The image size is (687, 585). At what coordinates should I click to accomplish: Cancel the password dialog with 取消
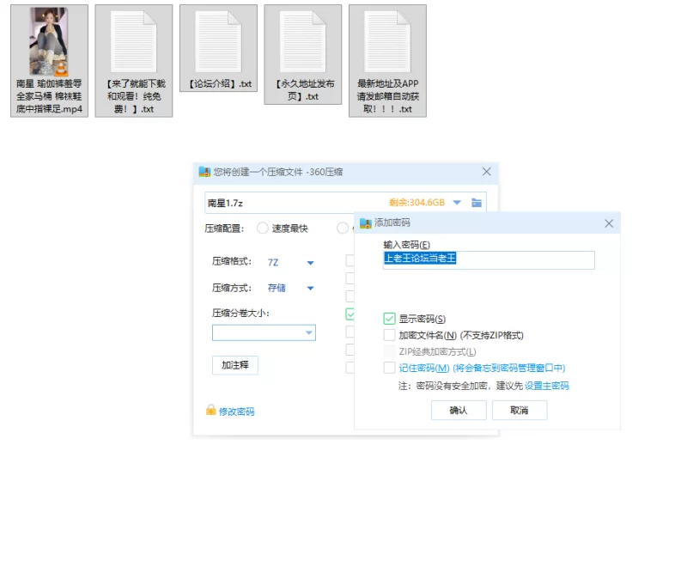[520, 410]
